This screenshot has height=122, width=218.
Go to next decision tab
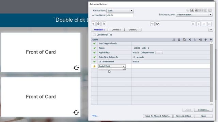point(204,24)
